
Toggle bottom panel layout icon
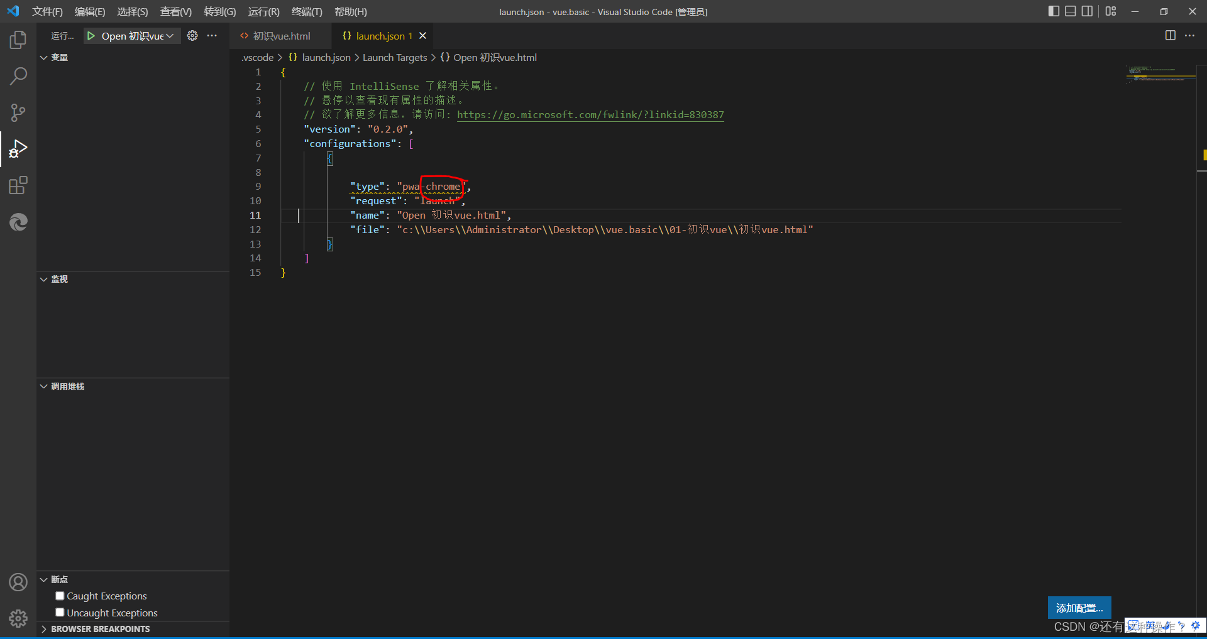click(1071, 11)
